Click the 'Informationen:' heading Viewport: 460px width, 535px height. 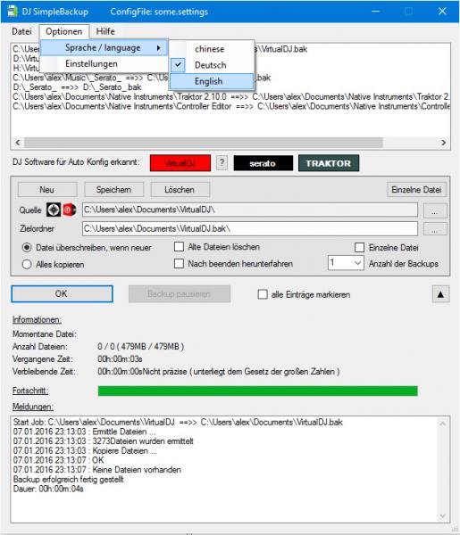(37, 320)
